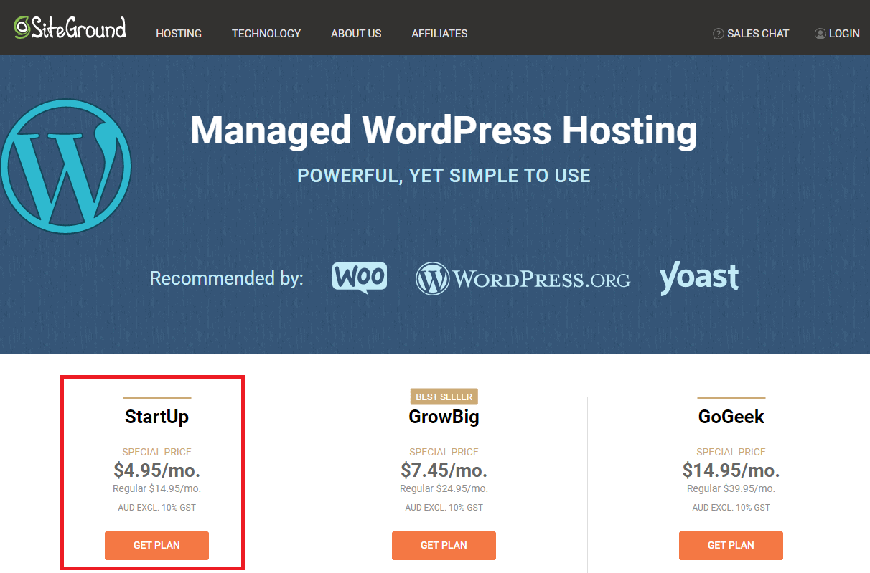Image resolution: width=870 pixels, height=573 pixels.
Task: Click Regular $14.95/mo. under StartUp
Action: click(156, 489)
